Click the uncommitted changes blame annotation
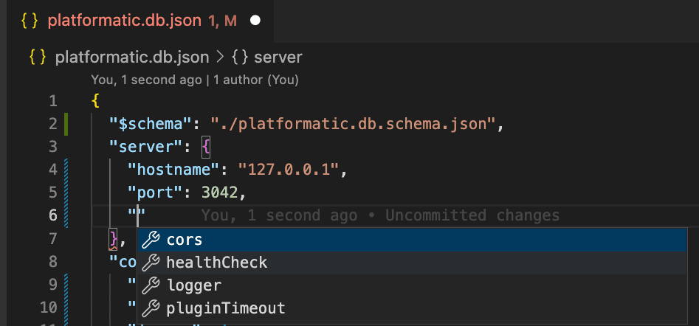Viewport: 699px width, 326px height. (380, 215)
